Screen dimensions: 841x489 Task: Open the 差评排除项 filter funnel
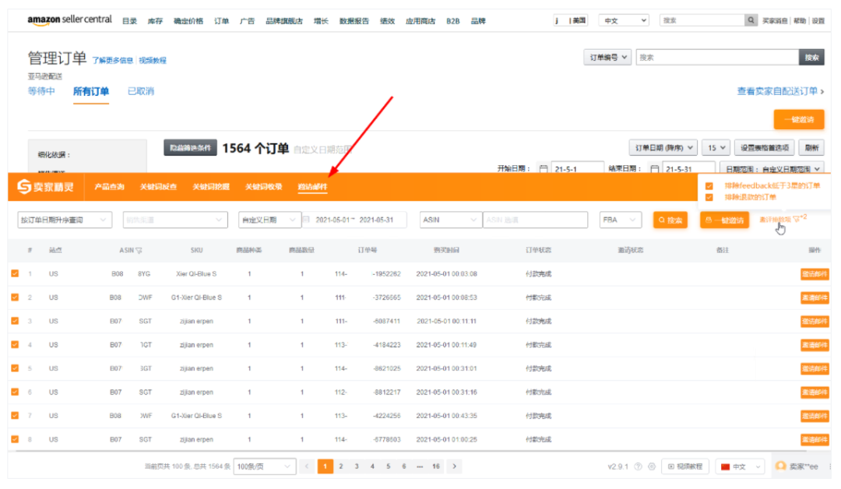coord(796,220)
